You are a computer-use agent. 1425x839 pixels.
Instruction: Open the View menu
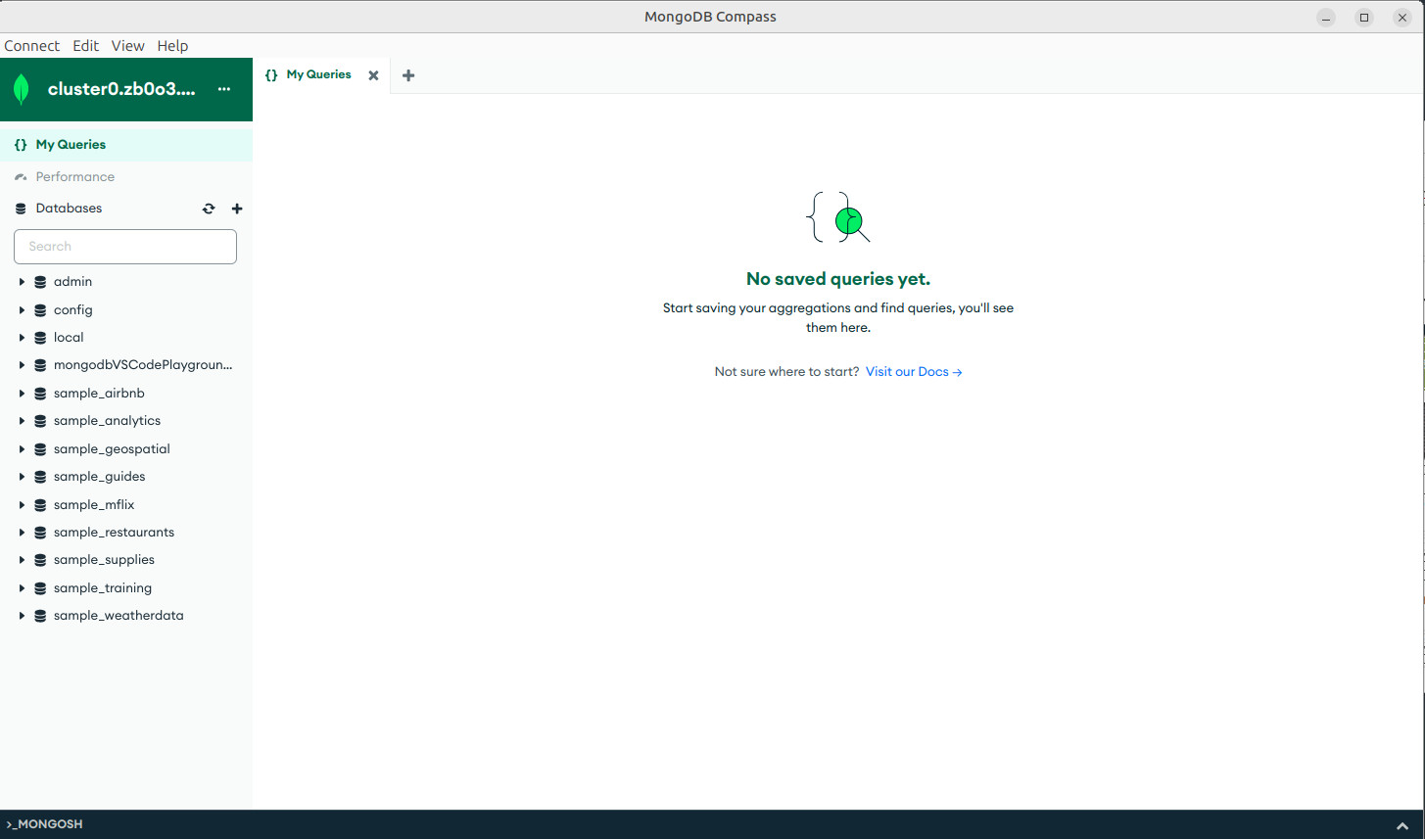click(x=127, y=46)
